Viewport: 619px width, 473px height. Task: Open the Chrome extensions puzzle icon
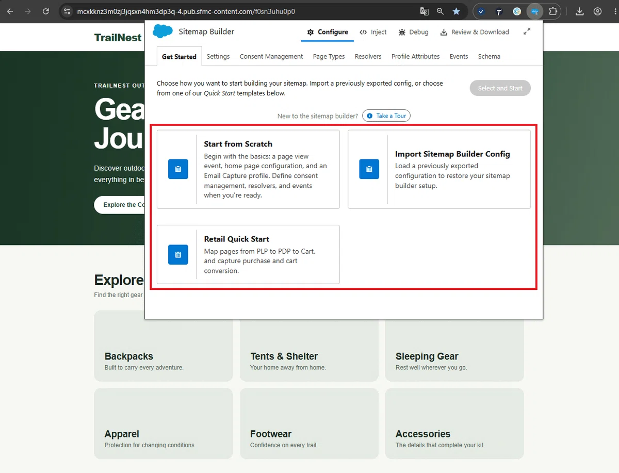pos(552,11)
